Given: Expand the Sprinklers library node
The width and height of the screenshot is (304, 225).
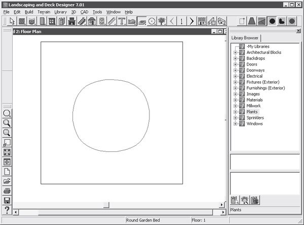Looking at the screenshot, I should click(235, 118).
